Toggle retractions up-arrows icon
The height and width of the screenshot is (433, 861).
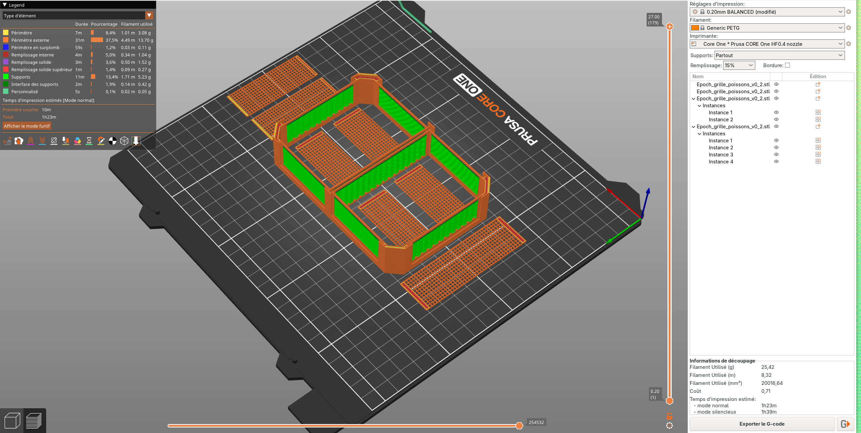(x=30, y=141)
